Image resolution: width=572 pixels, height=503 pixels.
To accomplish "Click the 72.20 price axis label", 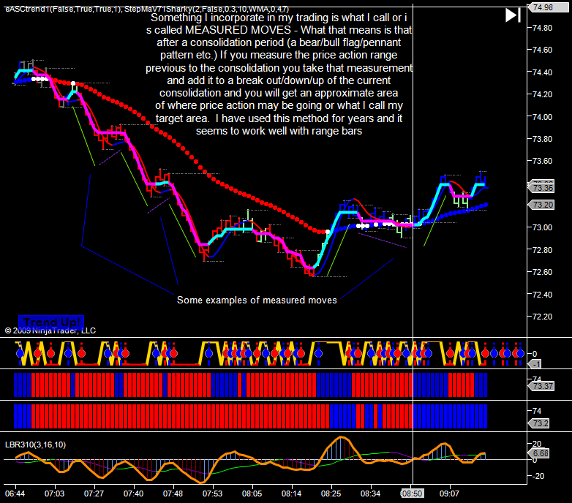I will point(543,317).
